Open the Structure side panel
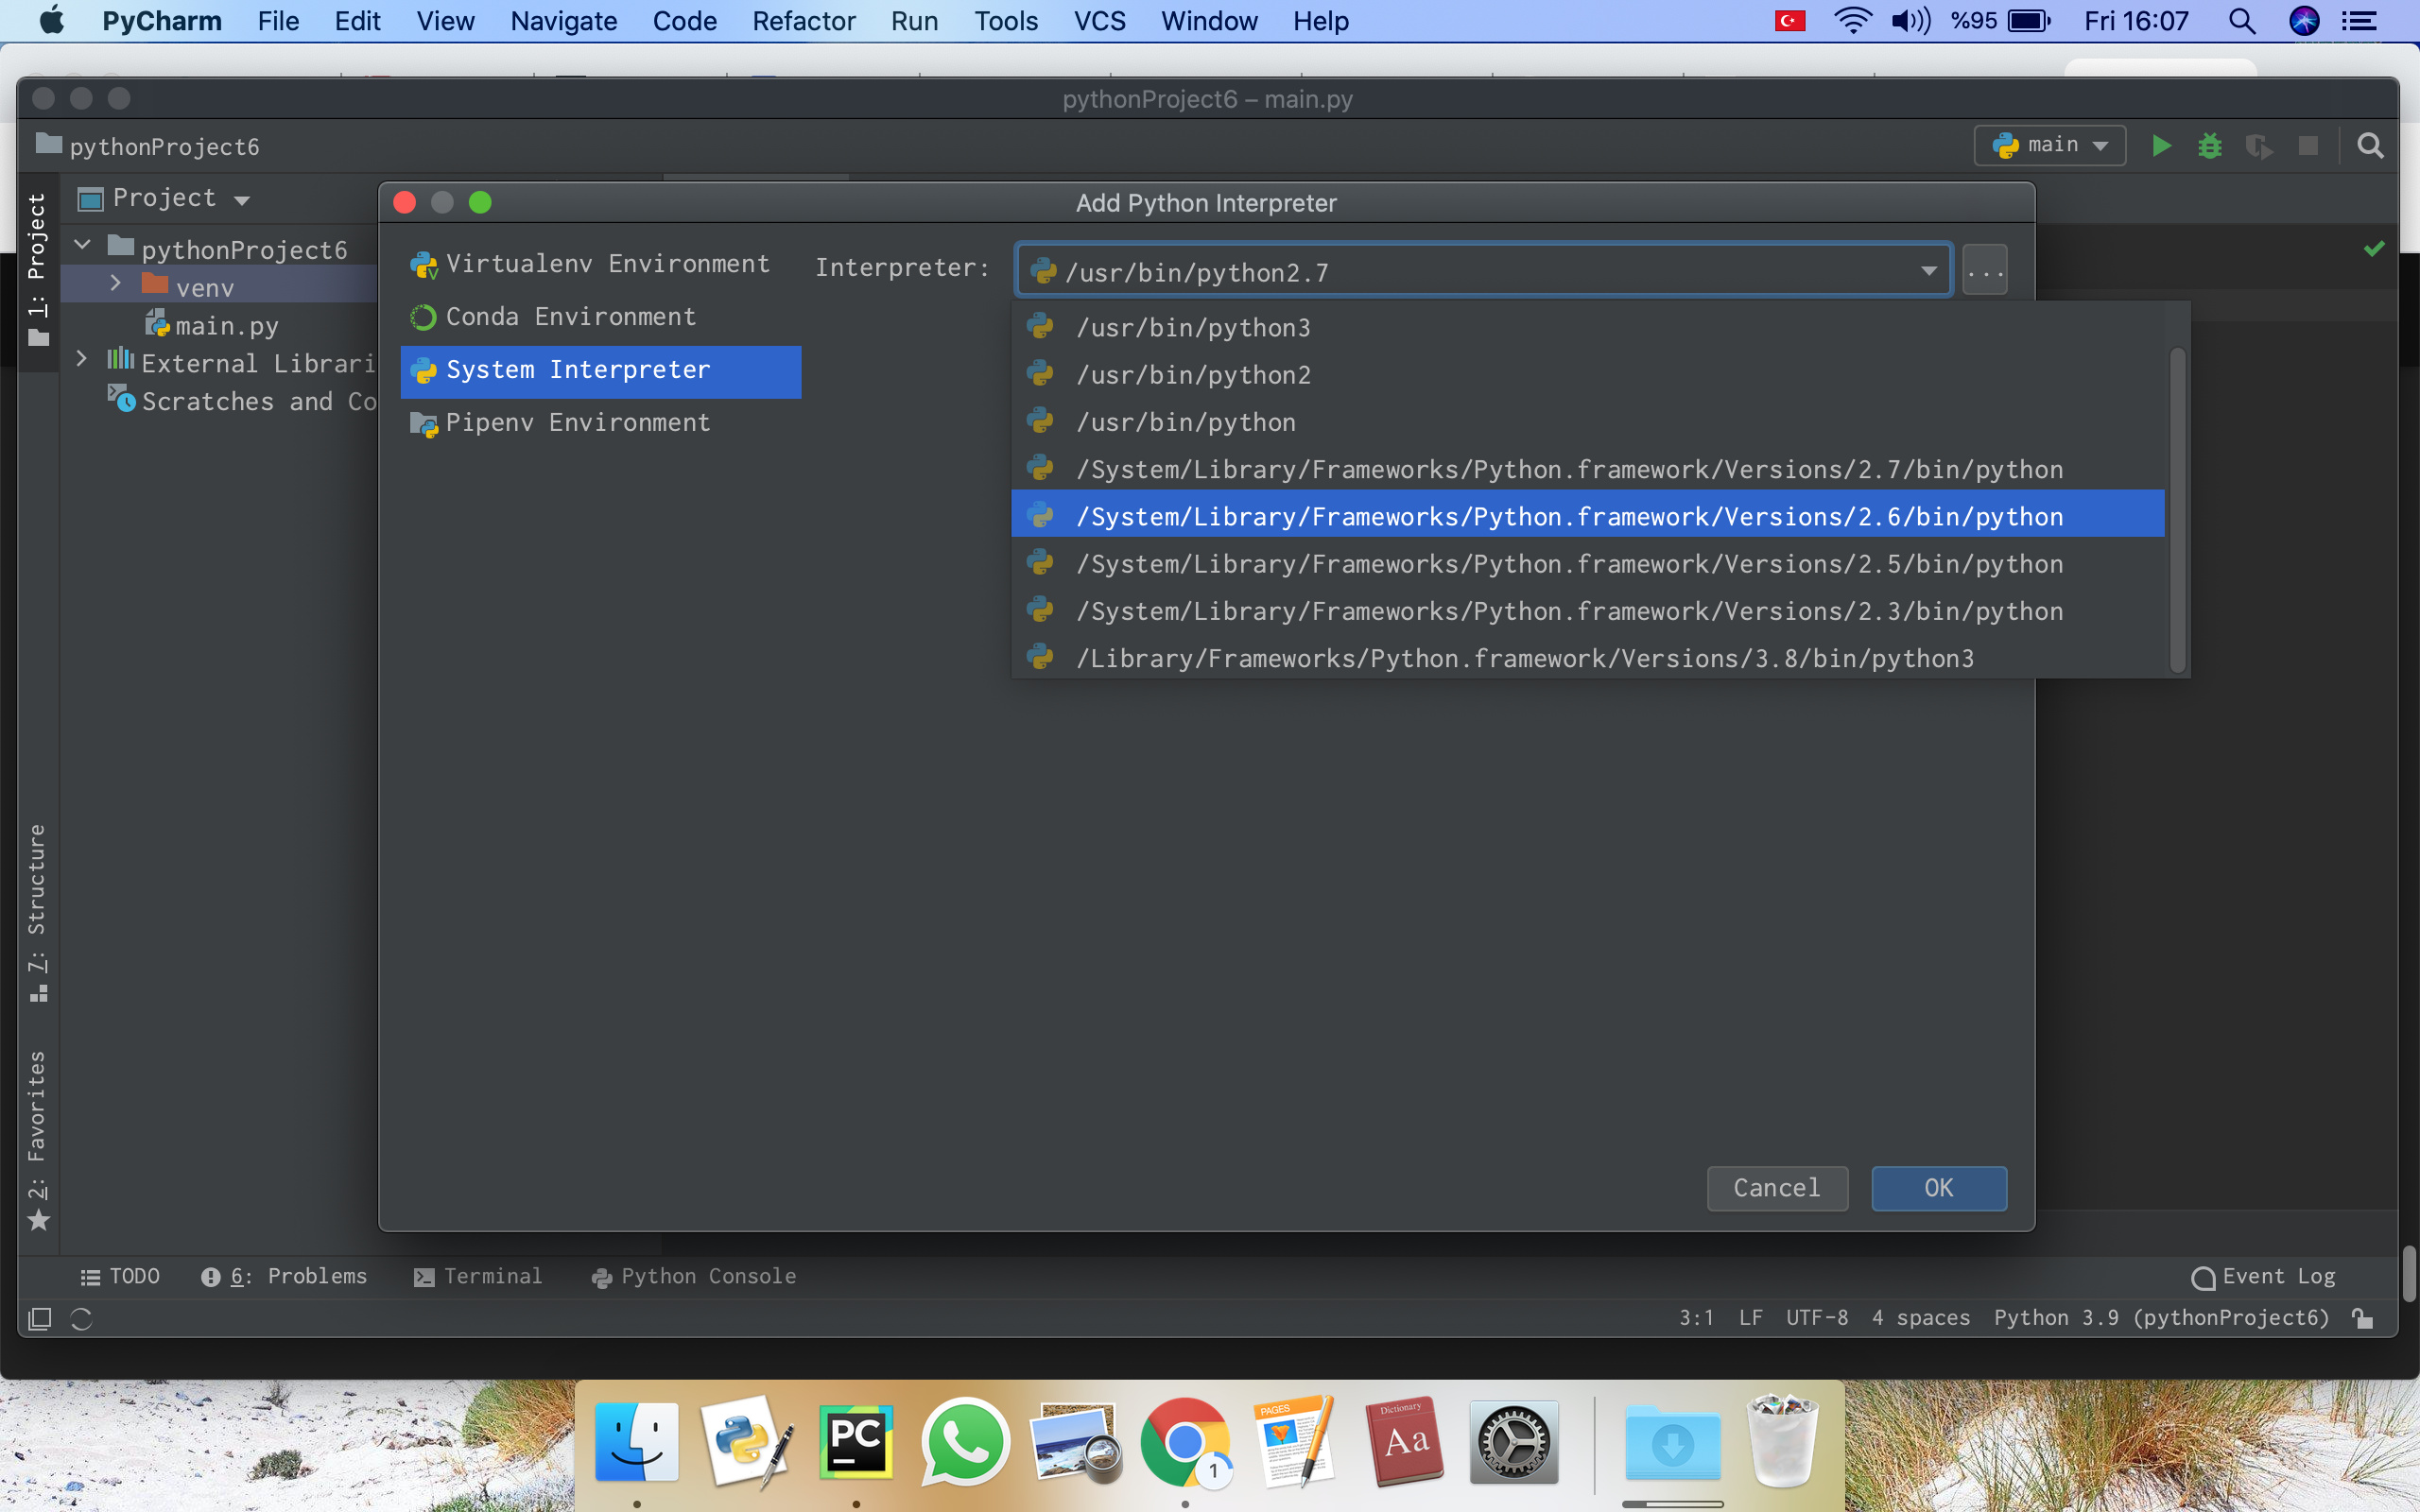The image size is (2420, 1512). pos(37,910)
